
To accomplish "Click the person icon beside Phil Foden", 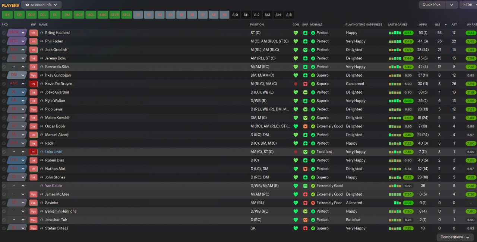I will pos(42,41).
